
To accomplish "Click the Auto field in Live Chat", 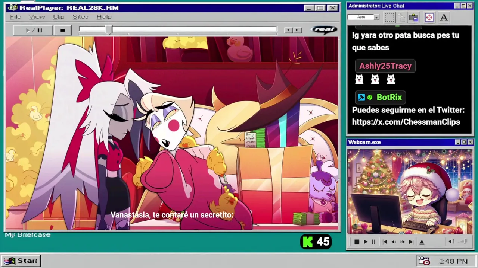I will point(361,17).
